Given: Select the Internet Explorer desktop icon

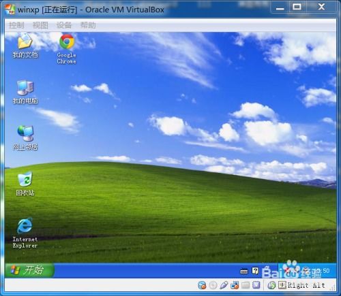Looking at the screenshot, I should (25, 233).
